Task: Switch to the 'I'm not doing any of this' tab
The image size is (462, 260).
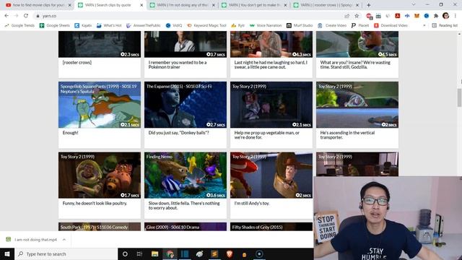Action: pyautogui.click(x=182, y=5)
